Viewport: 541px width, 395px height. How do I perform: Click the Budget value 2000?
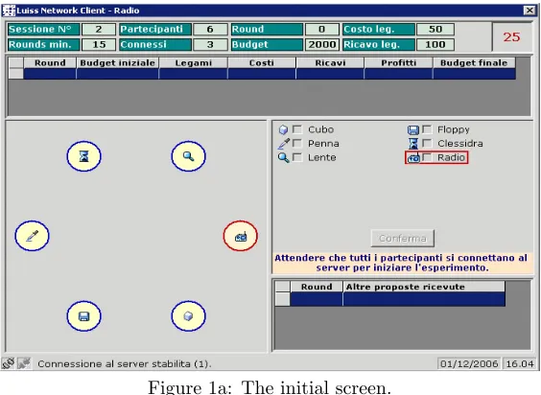[x=321, y=44]
